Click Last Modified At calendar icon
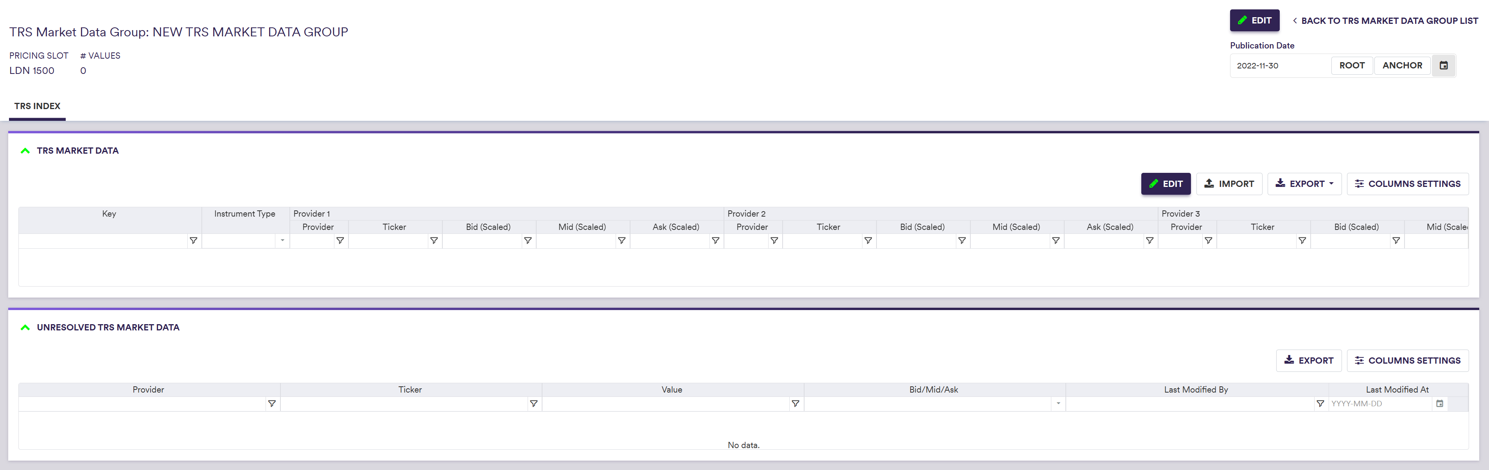The height and width of the screenshot is (470, 1489). click(1439, 404)
